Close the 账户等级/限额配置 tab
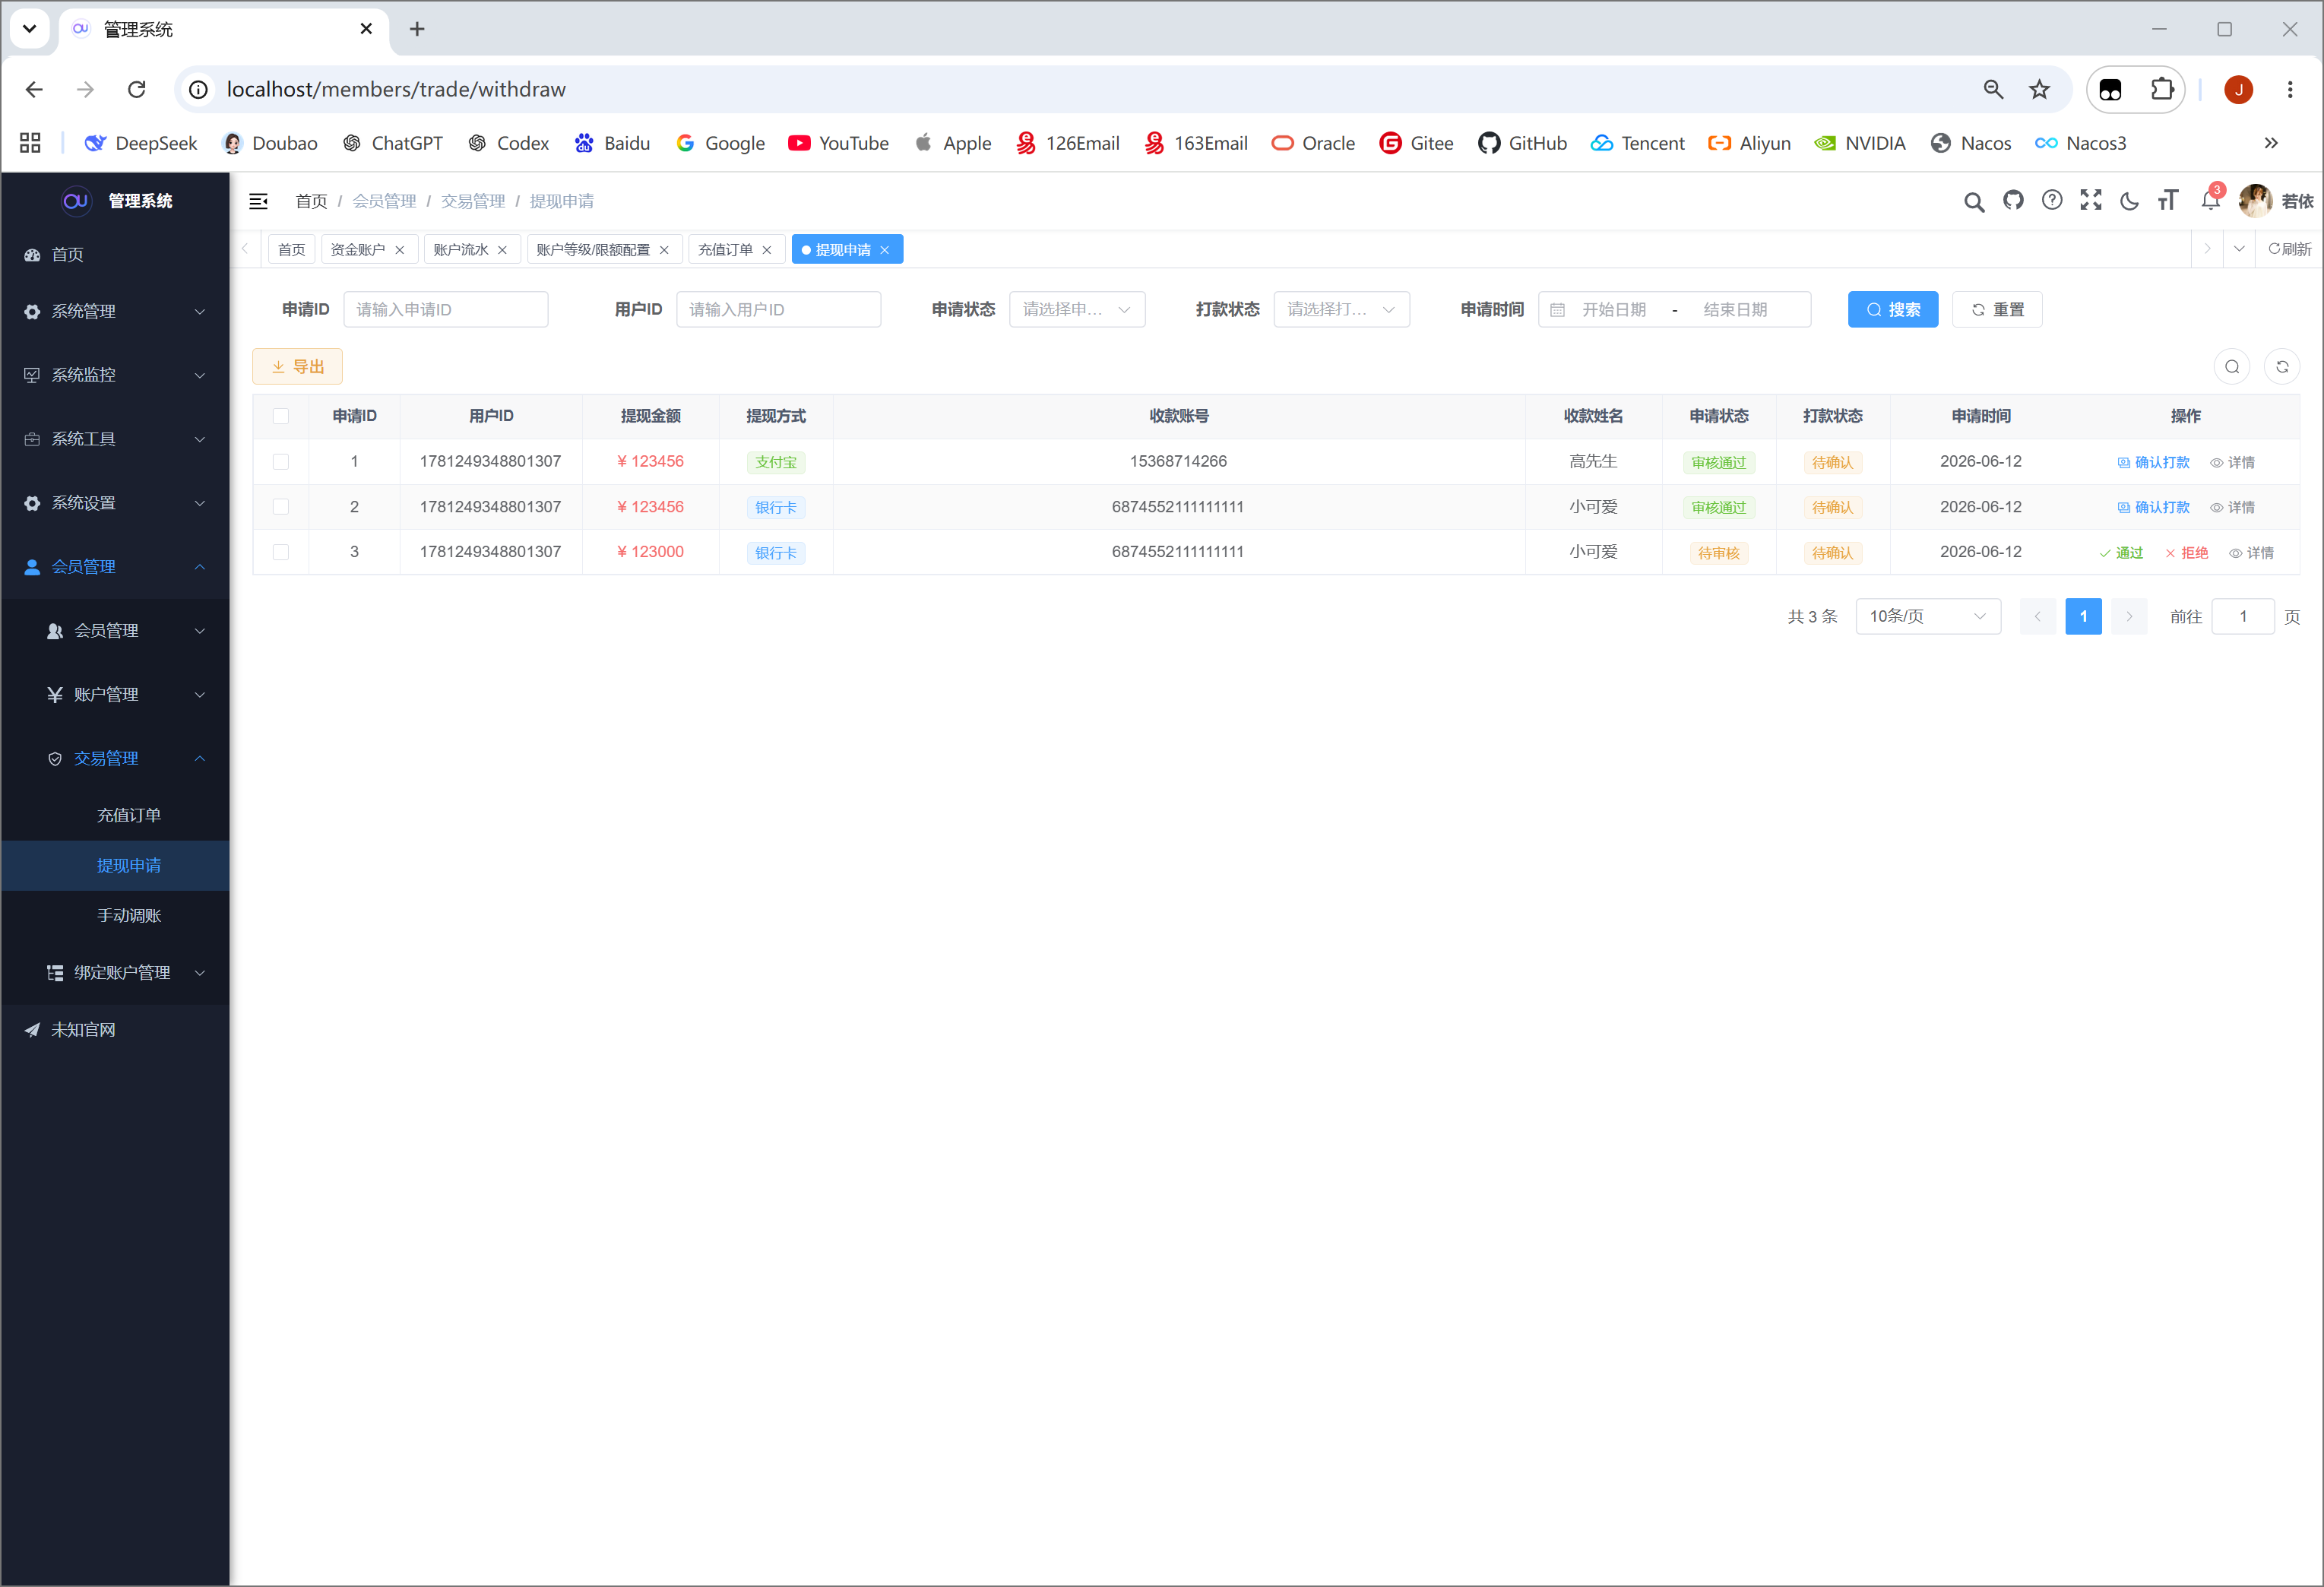 click(664, 250)
